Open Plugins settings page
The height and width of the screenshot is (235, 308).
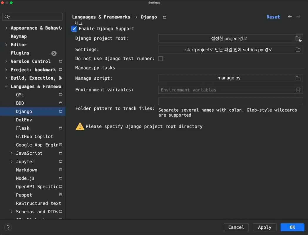tap(20, 53)
